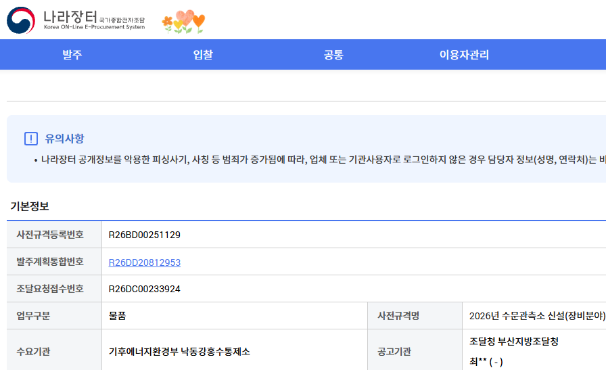Select the 물품 value cell
606x370 pixels.
[x=235, y=316]
